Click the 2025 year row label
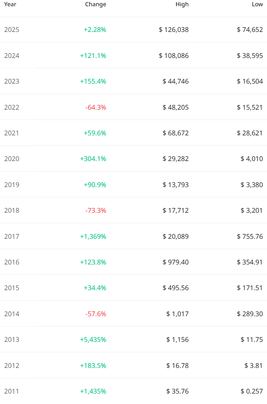The height and width of the screenshot is (404, 267). [x=12, y=30]
